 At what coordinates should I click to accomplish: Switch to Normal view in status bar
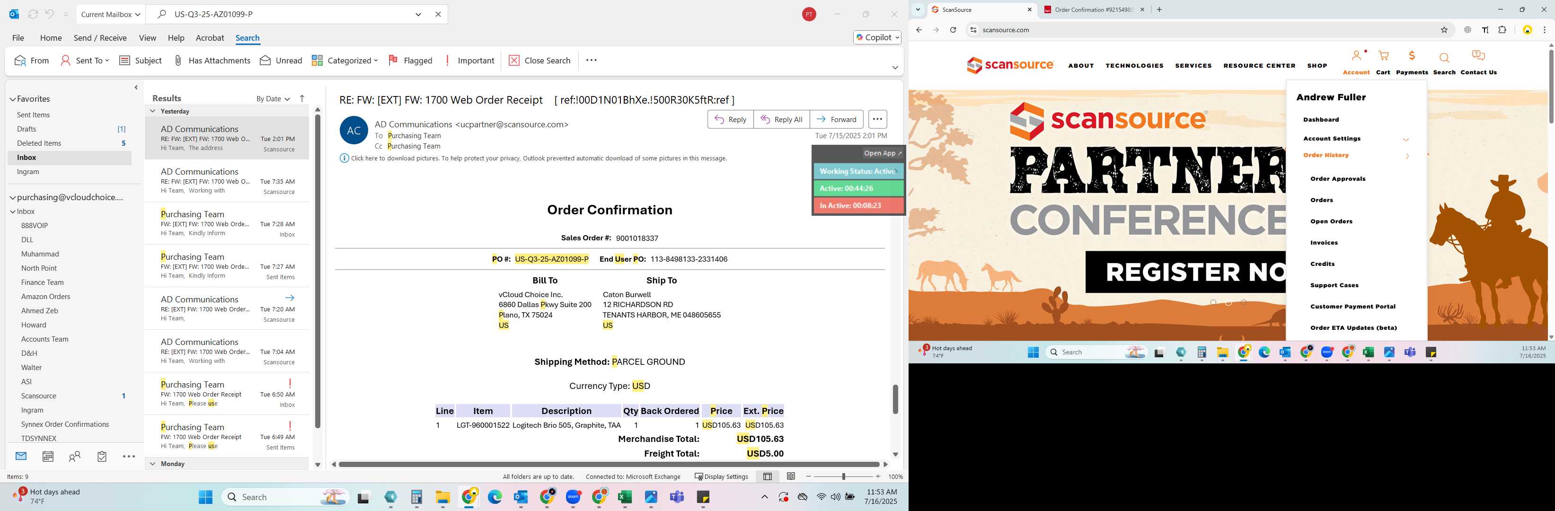[x=767, y=476]
